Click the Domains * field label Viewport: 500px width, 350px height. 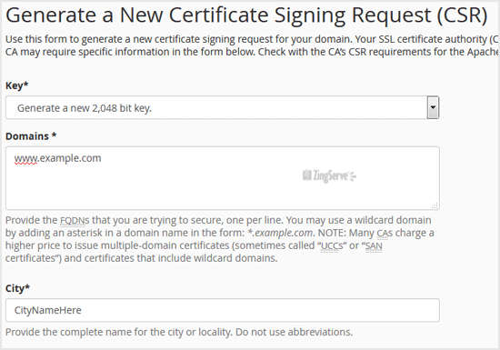coord(31,136)
